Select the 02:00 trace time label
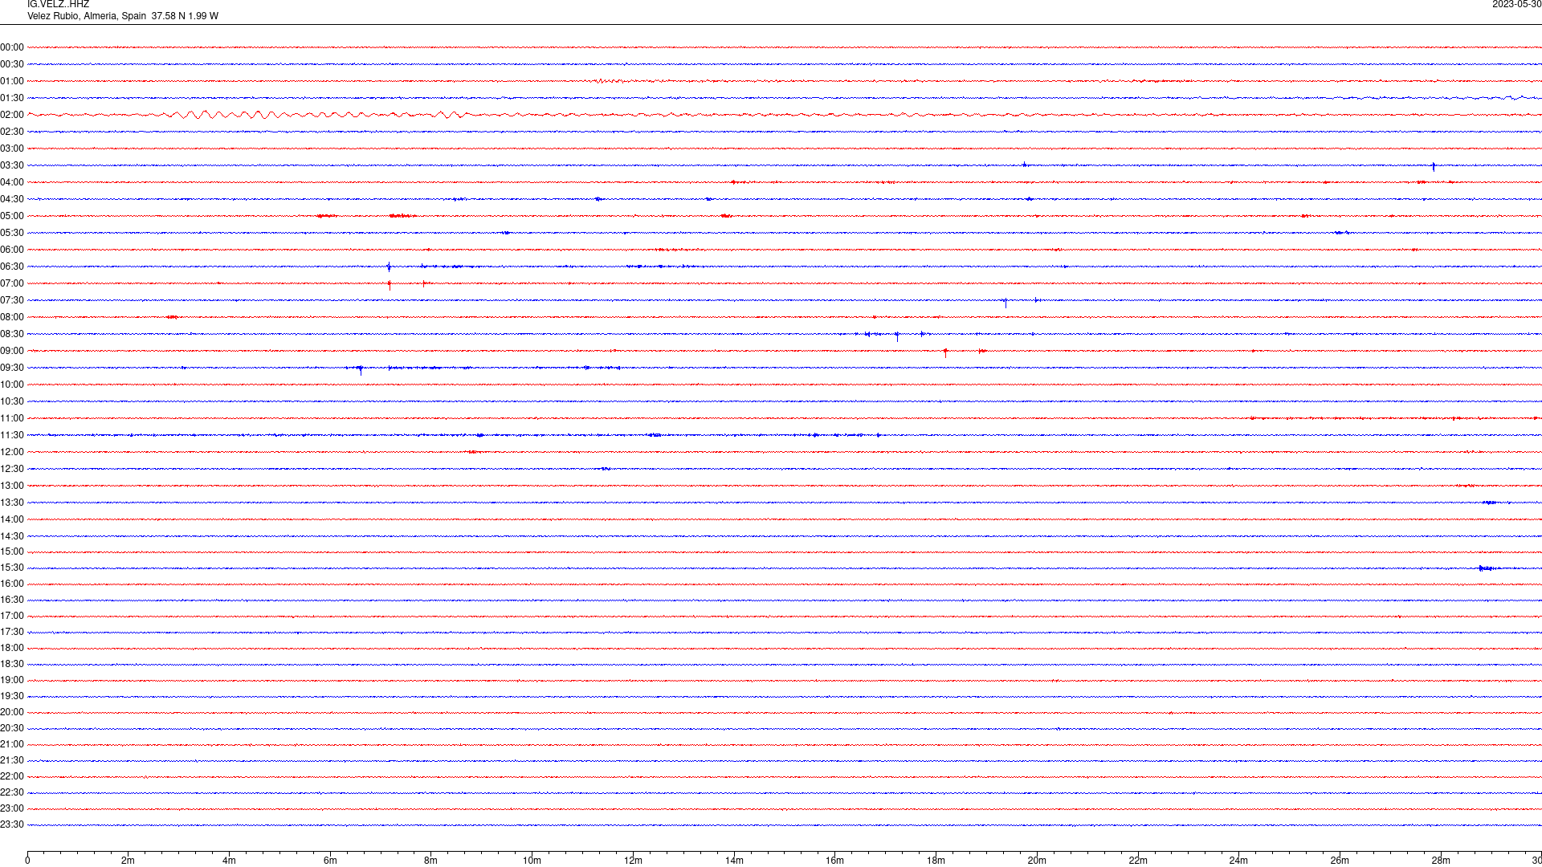Image resolution: width=1542 pixels, height=867 pixels. 12,115
